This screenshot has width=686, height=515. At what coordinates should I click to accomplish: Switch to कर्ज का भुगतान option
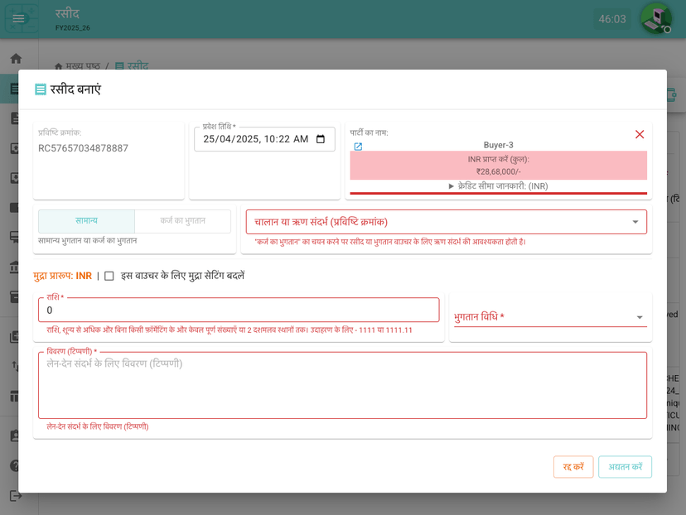point(182,221)
